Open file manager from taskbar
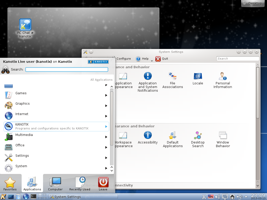 [x=18, y=197]
